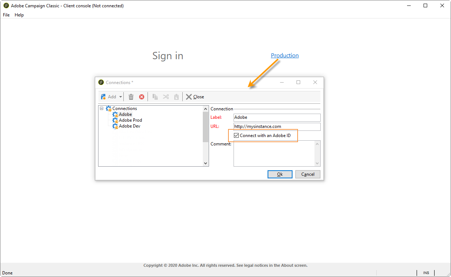451x277 pixels.
Task: Maximize the Connections dialog window
Action: tap(298, 83)
